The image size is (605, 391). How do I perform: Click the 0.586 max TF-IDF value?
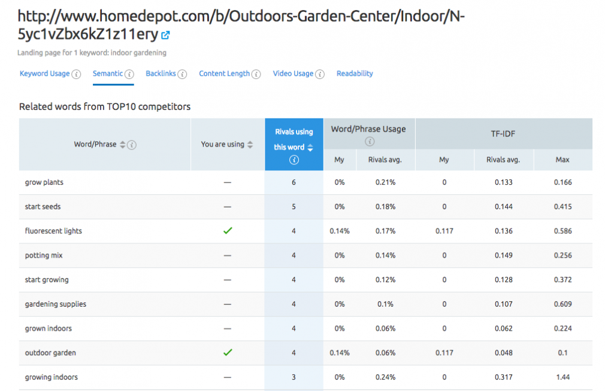tap(563, 231)
